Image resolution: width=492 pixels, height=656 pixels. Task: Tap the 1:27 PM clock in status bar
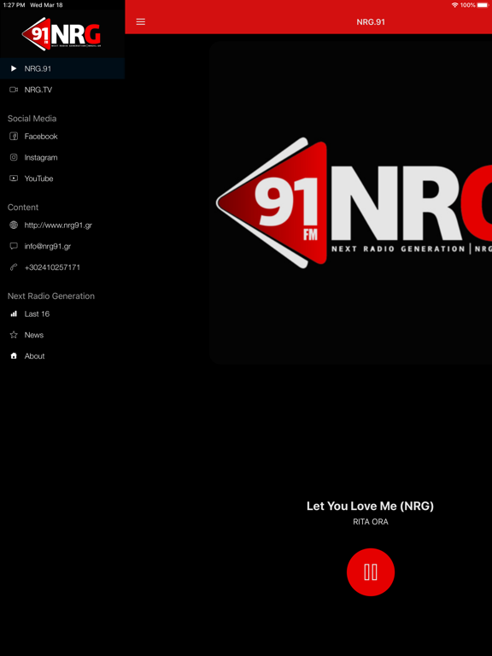tap(14, 5)
